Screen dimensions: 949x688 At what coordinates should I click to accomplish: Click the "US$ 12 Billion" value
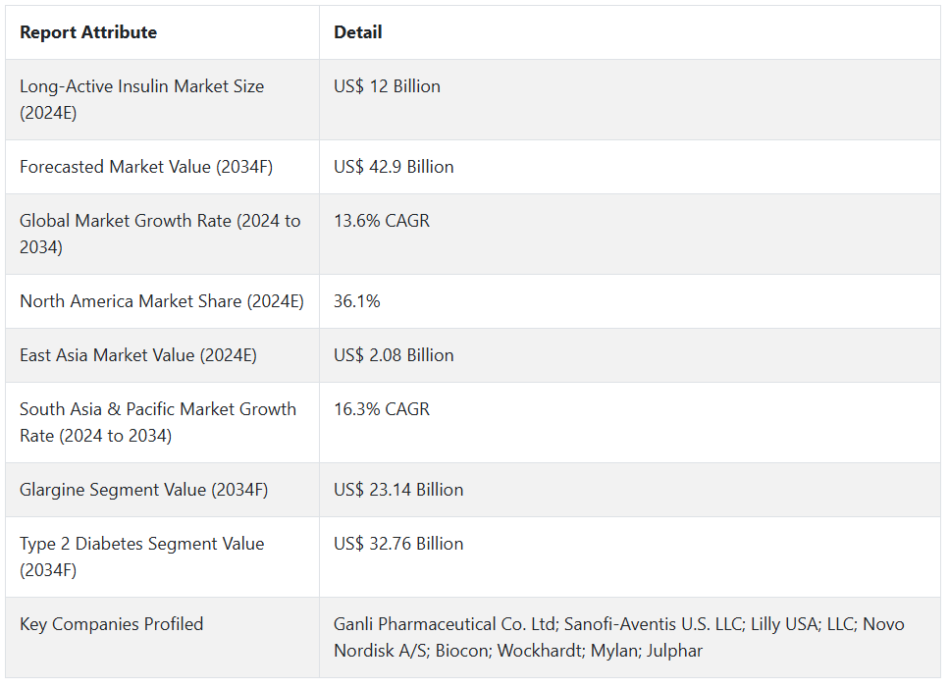click(x=387, y=86)
